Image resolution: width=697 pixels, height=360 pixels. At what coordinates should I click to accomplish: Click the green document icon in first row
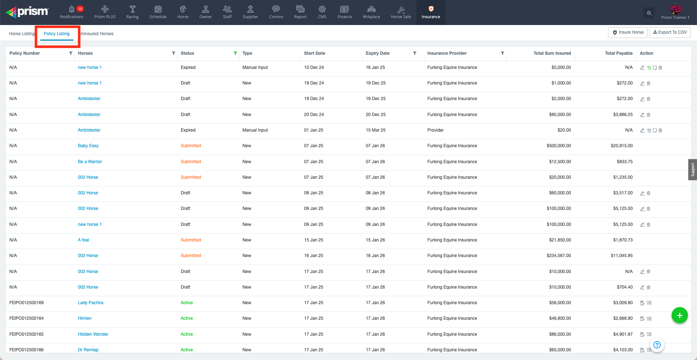click(x=649, y=68)
